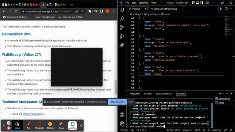Stop the webcam in Screencastify
The image size is (235, 132).
click(73, 125)
